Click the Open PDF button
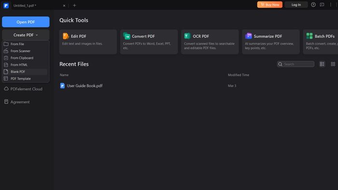 click(x=26, y=22)
